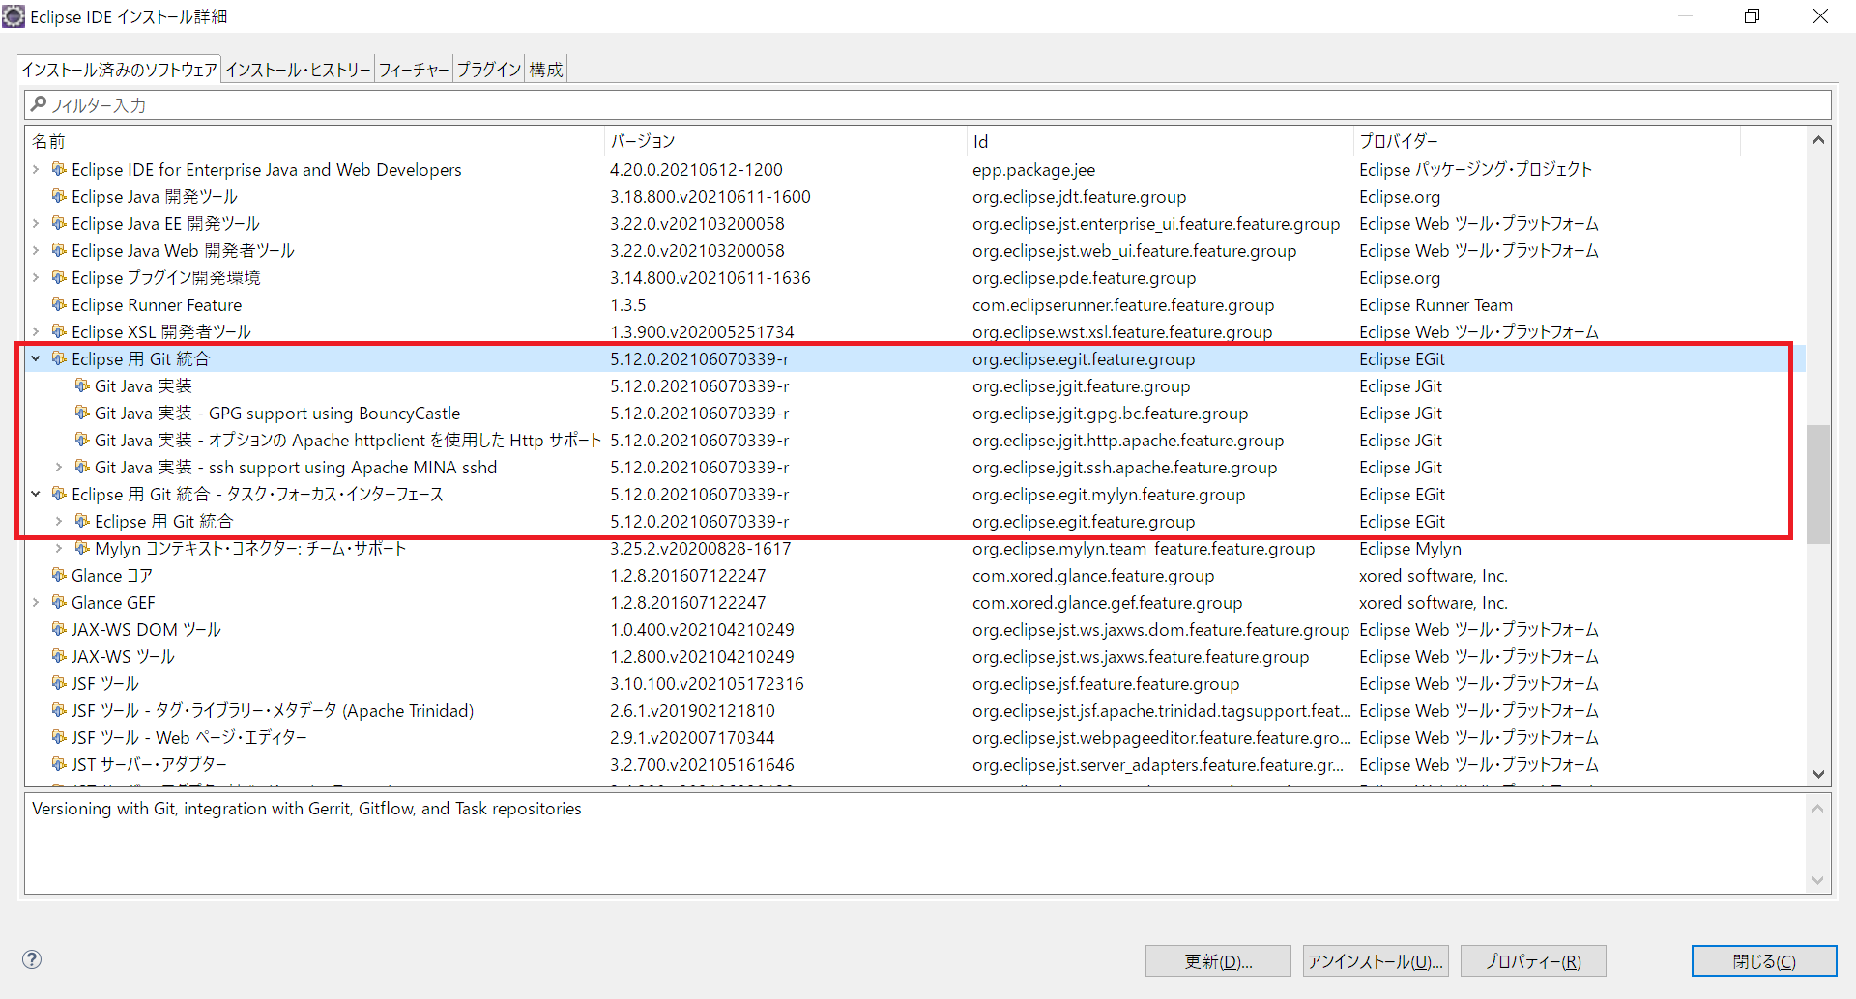Expand Git Java 実装 - ssh support entry
The height and width of the screenshot is (999, 1856).
coord(58,467)
